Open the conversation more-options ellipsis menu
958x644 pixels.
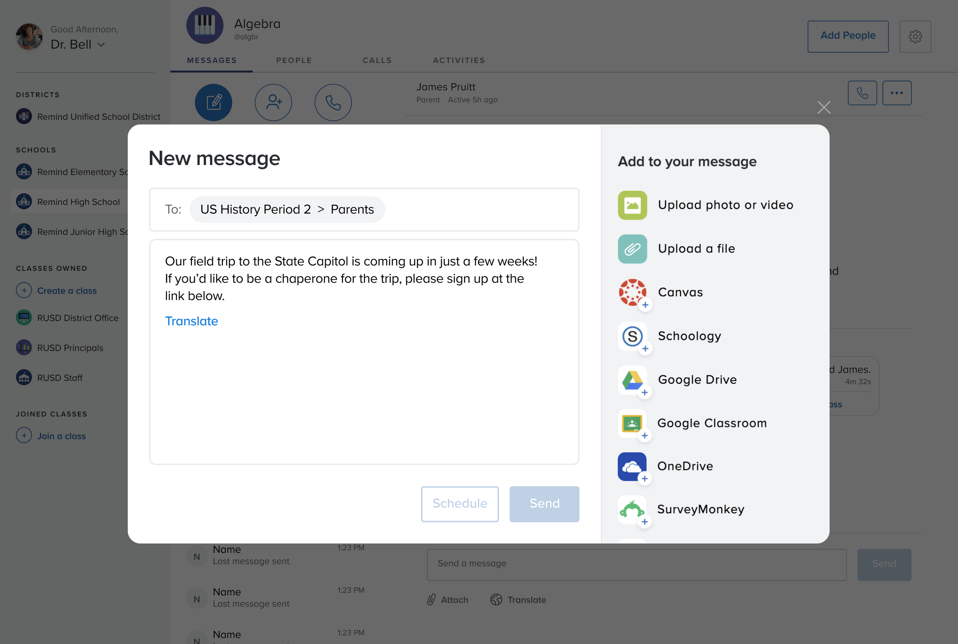point(897,93)
